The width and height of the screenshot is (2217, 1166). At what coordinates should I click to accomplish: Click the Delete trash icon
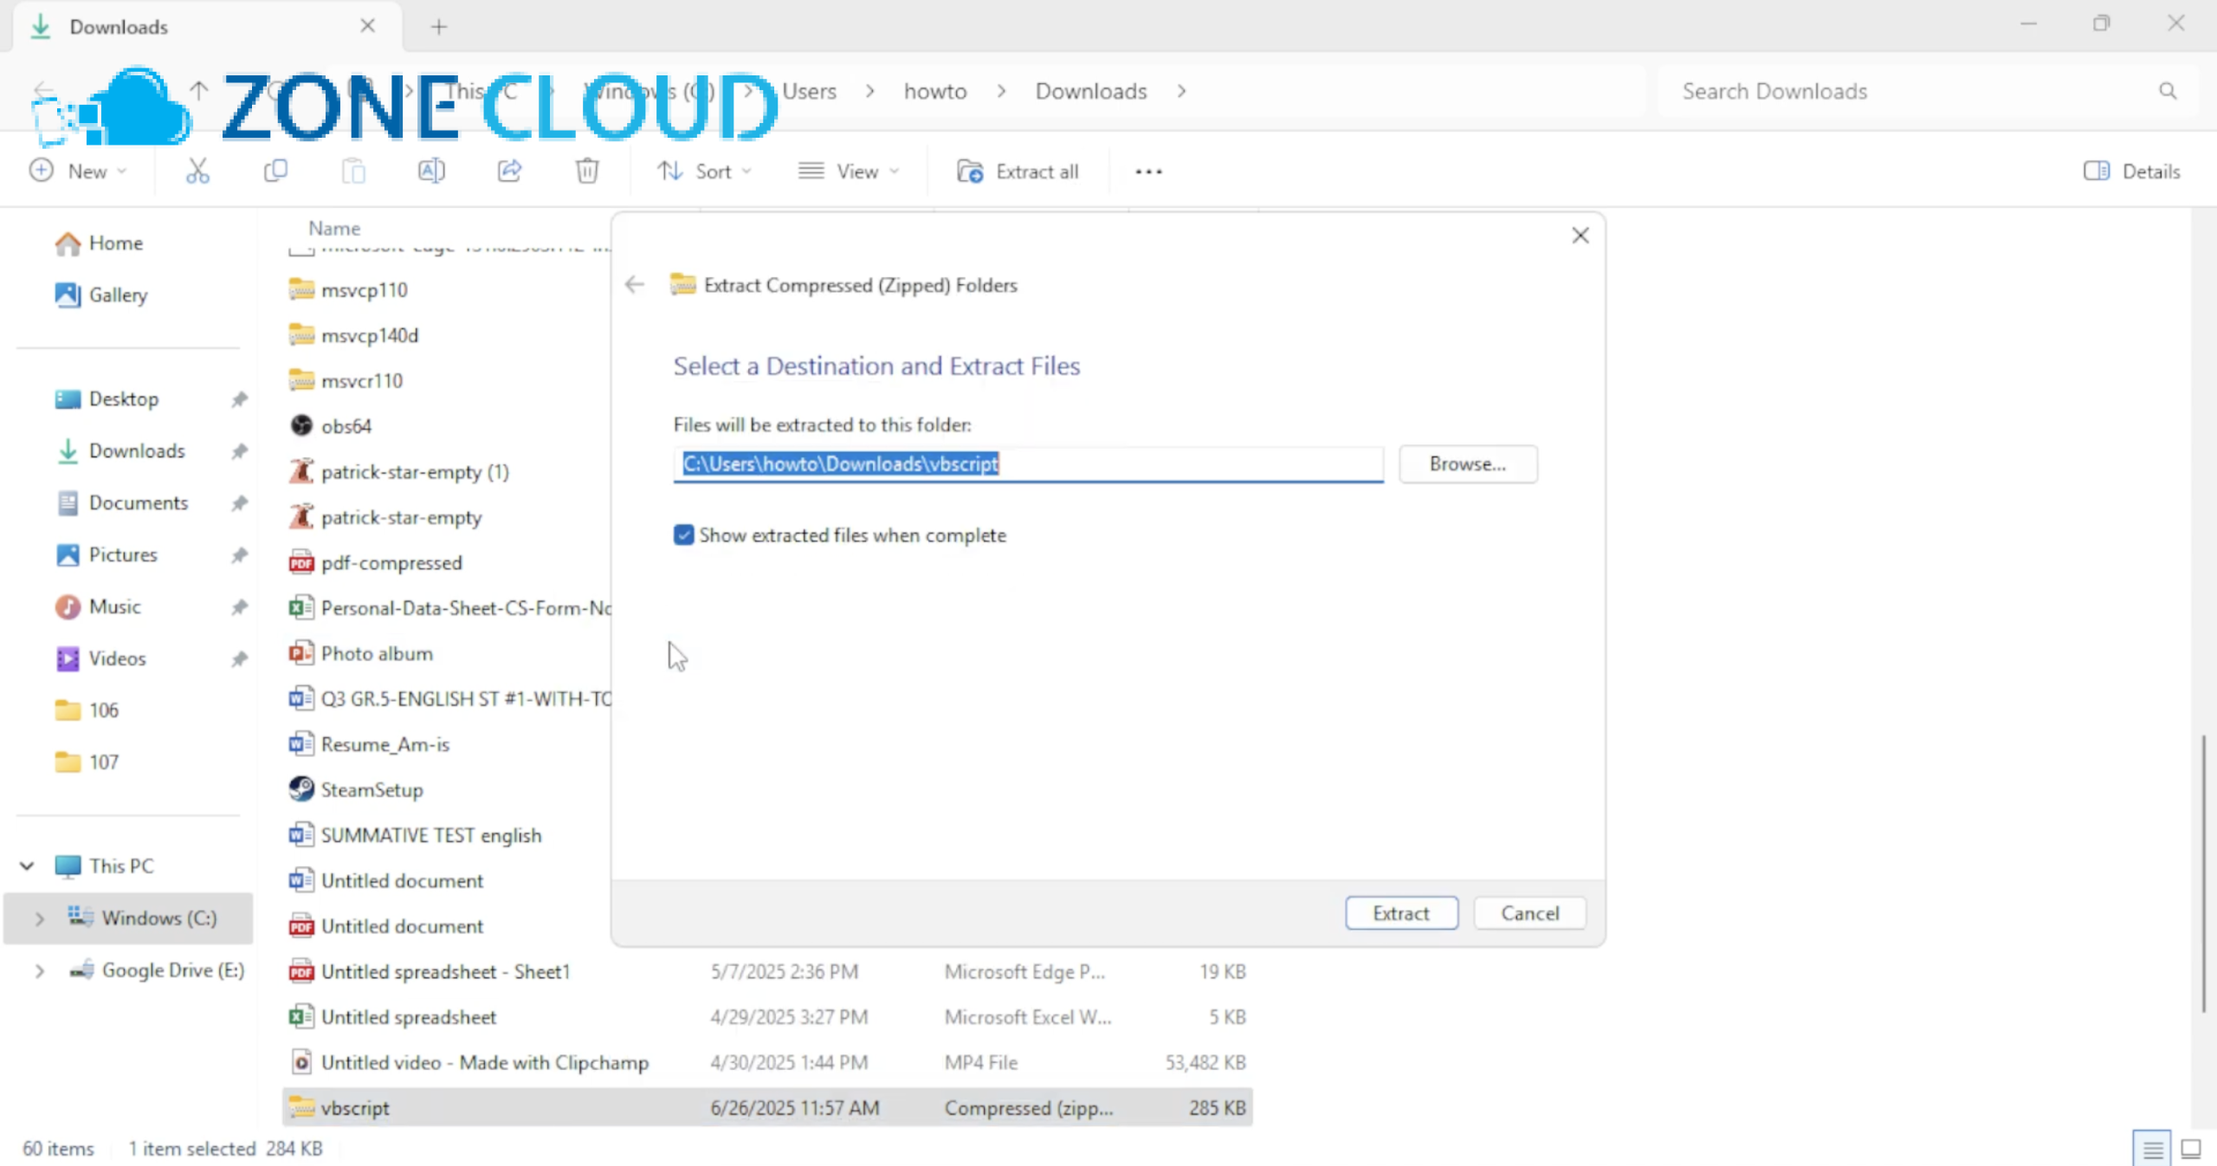tap(587, 172)
